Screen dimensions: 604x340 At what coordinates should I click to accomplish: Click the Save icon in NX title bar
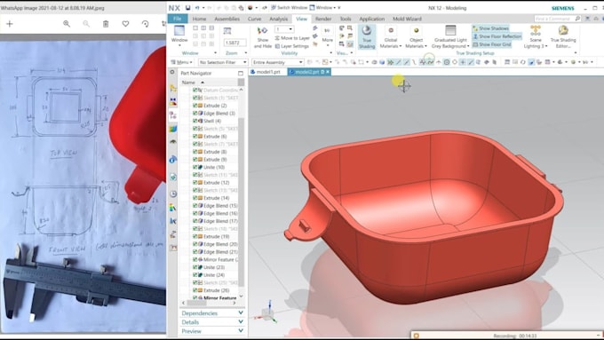187,8
